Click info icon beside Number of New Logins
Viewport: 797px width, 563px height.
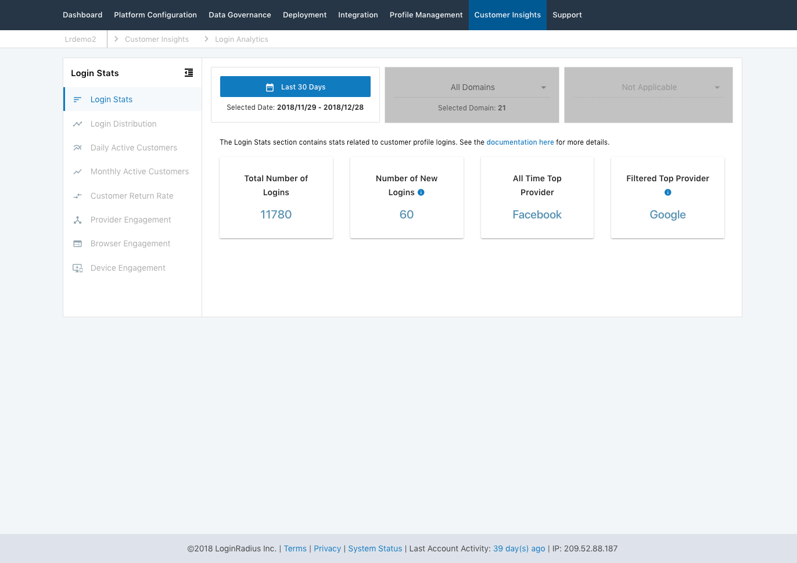click(x=421, y=192)
